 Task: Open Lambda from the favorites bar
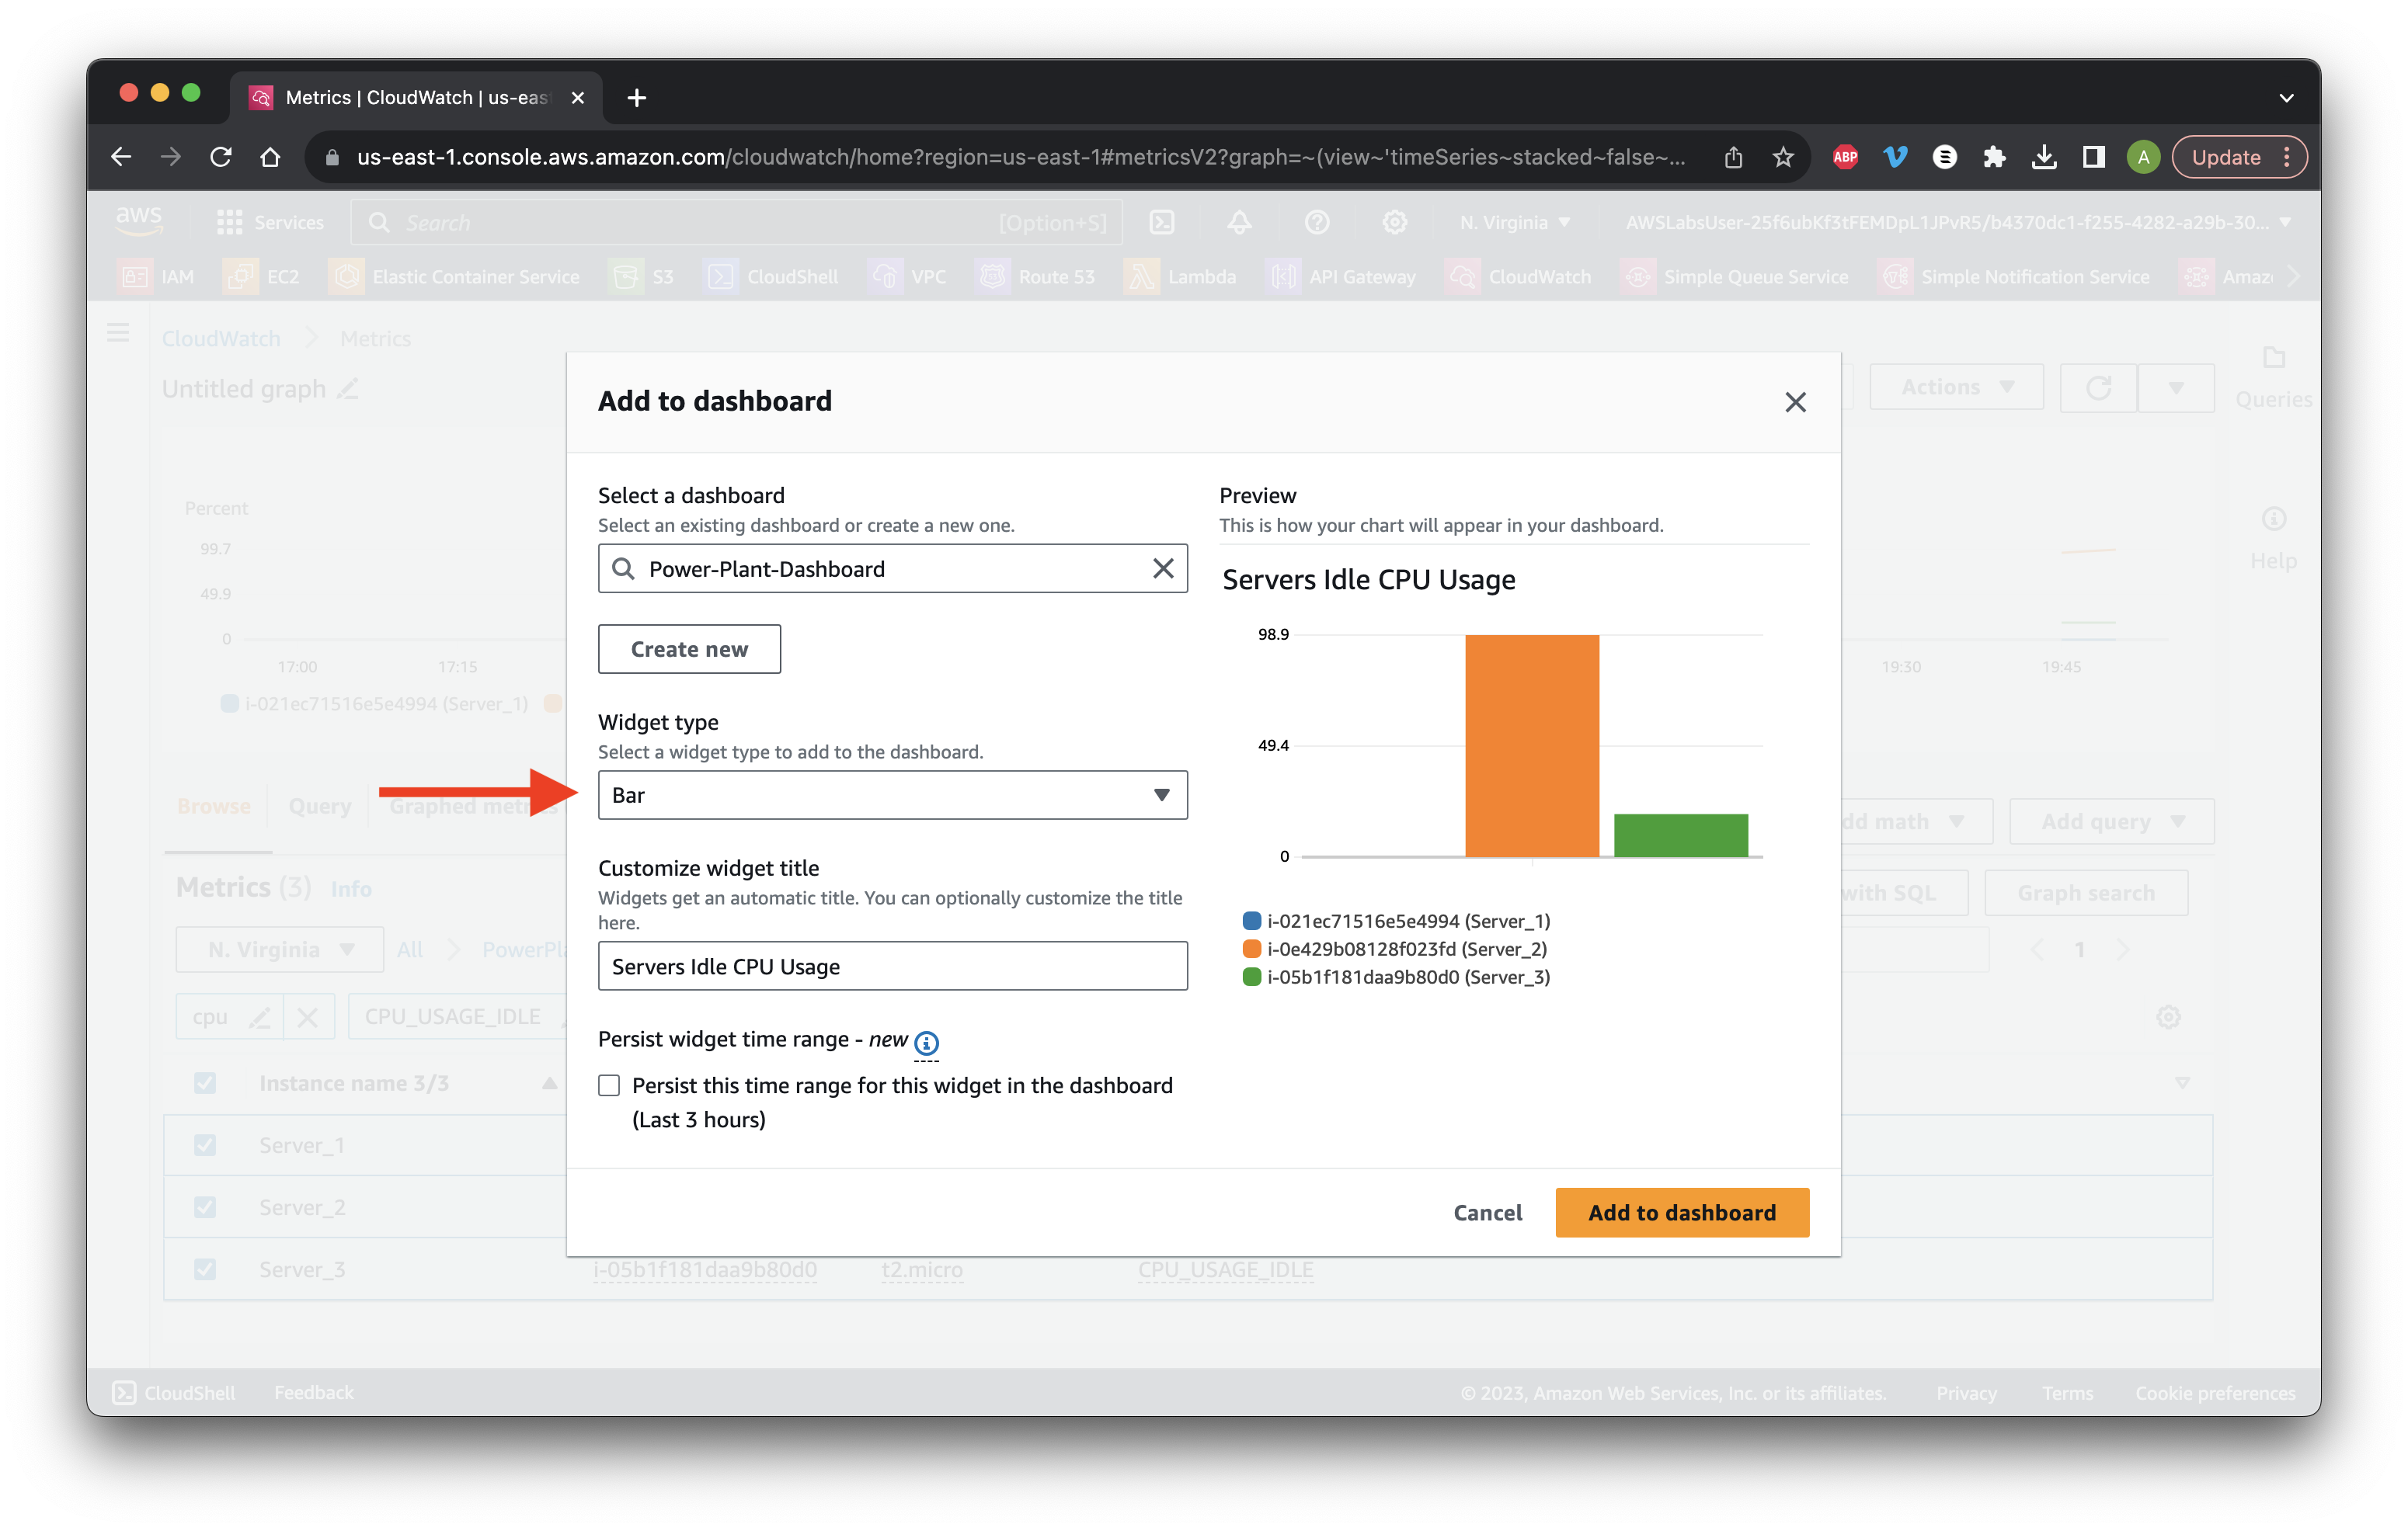pos(1181,277)
